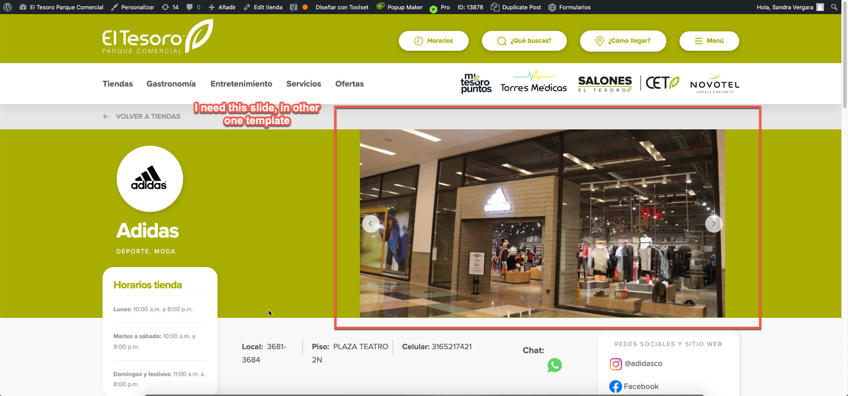Open the Horarios button
The image size is (848, 396).
434,41
